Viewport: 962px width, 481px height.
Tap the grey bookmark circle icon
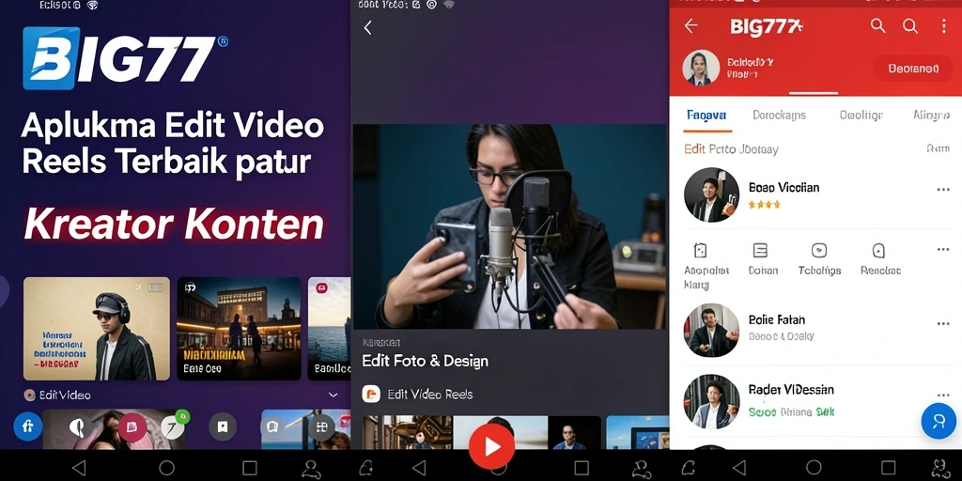223,427
